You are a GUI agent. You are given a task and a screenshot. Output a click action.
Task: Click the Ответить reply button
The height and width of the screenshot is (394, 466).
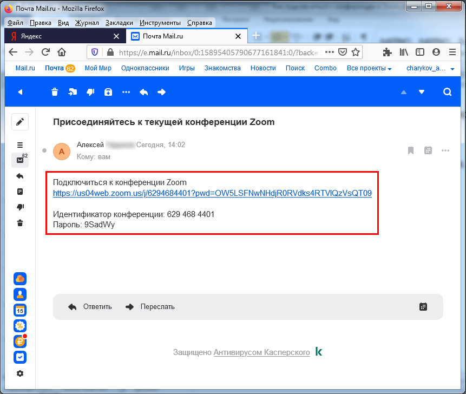90,307
